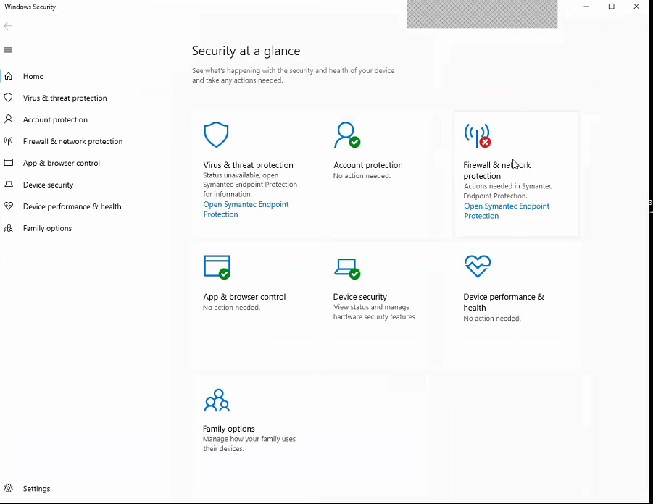The image size is (653, 504).
Task: Click the window icon beside App & browser control in sidebar
Action: pyautogui.click(x=8, y=162)
